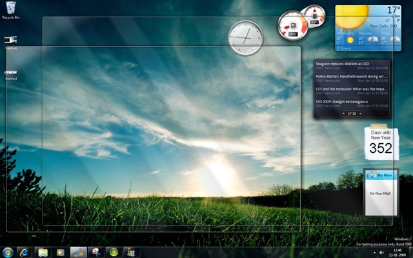Launch Windows Media Player from taskbar

click(60, 252)
